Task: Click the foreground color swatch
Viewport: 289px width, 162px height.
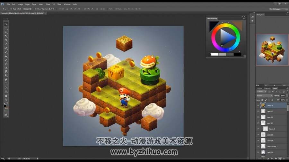Action: tap(5, 106)
